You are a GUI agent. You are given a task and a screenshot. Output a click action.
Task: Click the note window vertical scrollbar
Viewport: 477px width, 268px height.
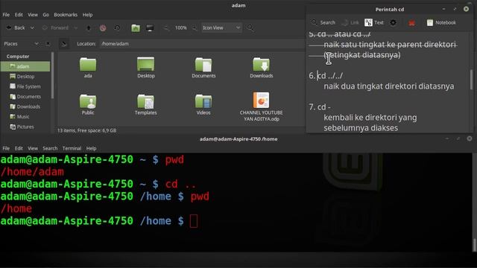point(472,80)
